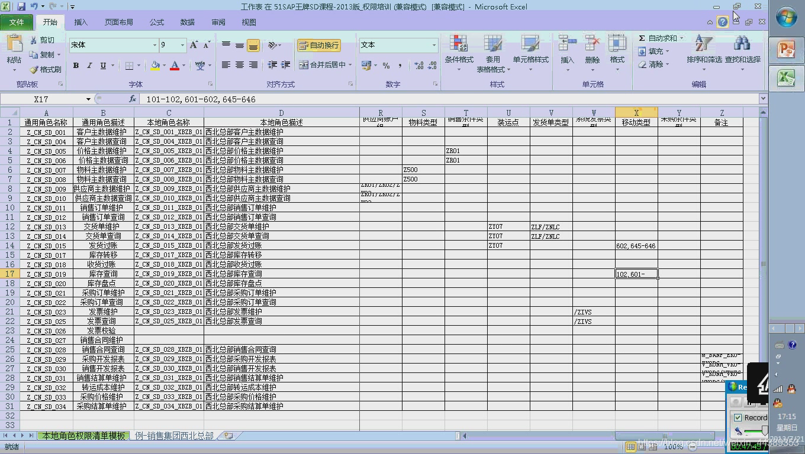805x454 pixels.
Task: Open fill color dropdown arrow
Action: (x=164, y=66)
